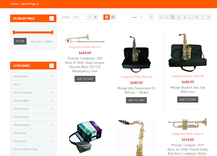Viewport: 217px width, 156px height.
Task: Expand the Microphones category chevron
Action: pyautogui.click(x=52, y=125)
